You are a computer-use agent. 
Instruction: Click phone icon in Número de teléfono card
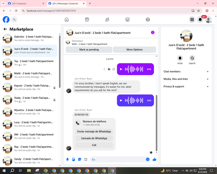(78, 123)
